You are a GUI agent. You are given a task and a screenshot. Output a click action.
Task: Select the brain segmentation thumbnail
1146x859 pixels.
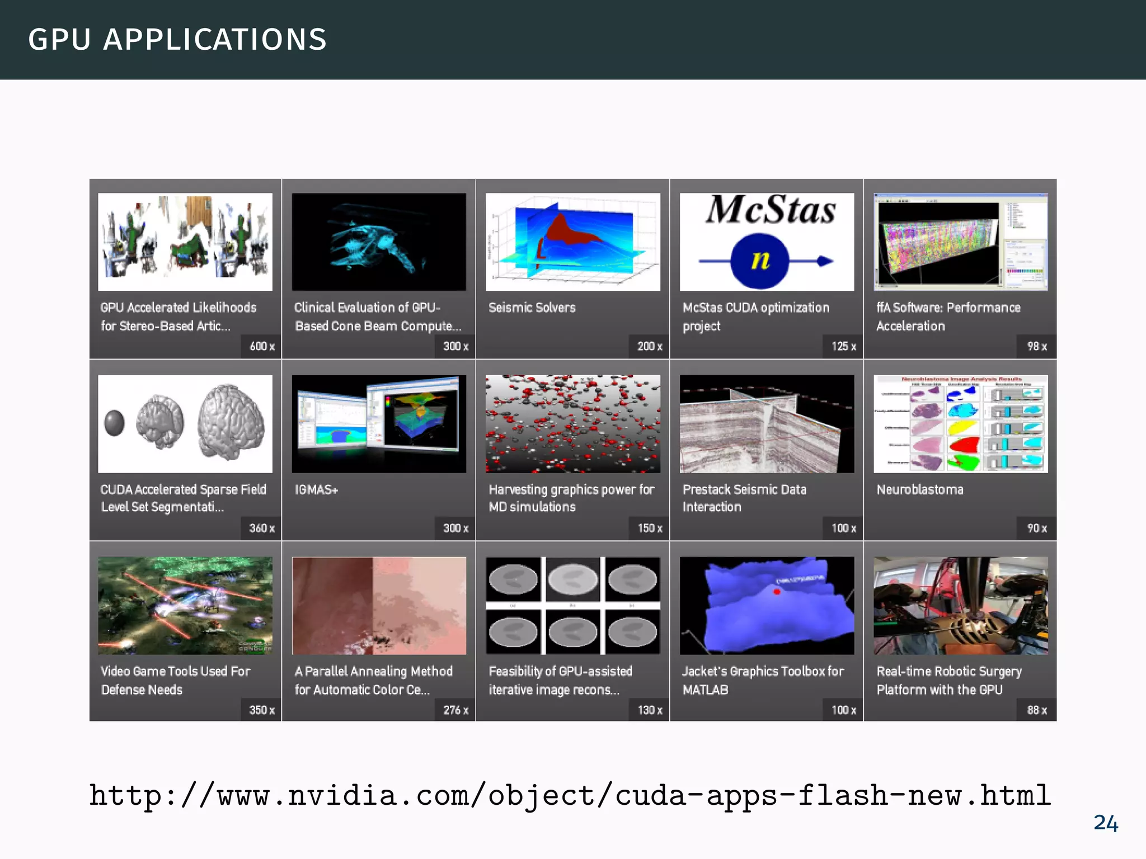click(185, 424)
